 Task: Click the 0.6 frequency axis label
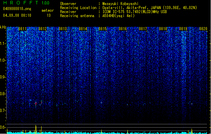point(3,127)
